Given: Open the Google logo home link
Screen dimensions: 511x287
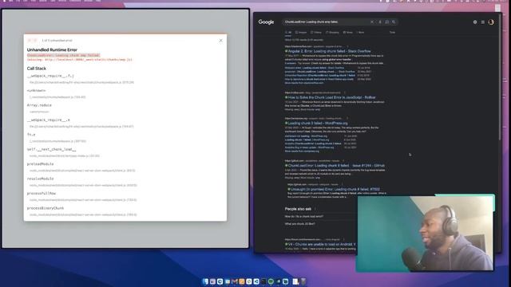Looking at the screenshot, I should coord(266,22).
